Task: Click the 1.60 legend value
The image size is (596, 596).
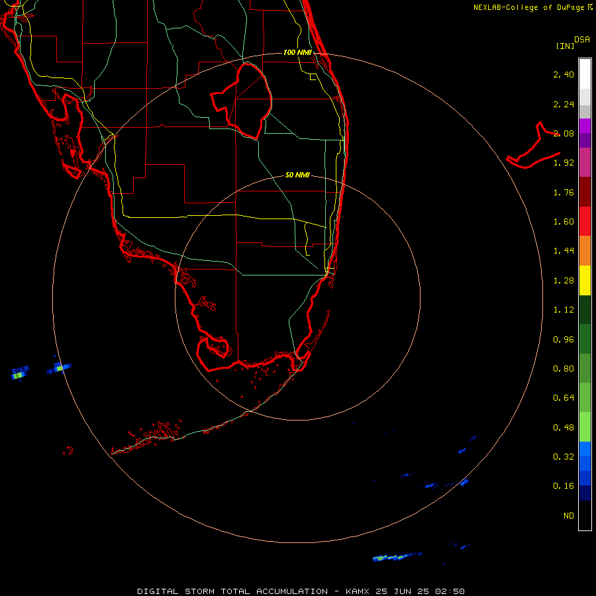Action: pos(564,222)
